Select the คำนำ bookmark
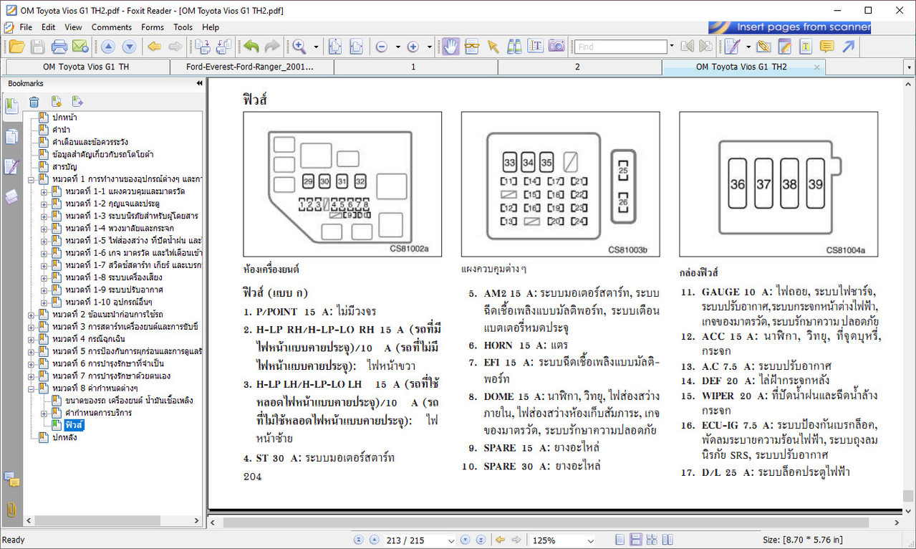The height and width of the screenshot is (549, 916). 62,130
